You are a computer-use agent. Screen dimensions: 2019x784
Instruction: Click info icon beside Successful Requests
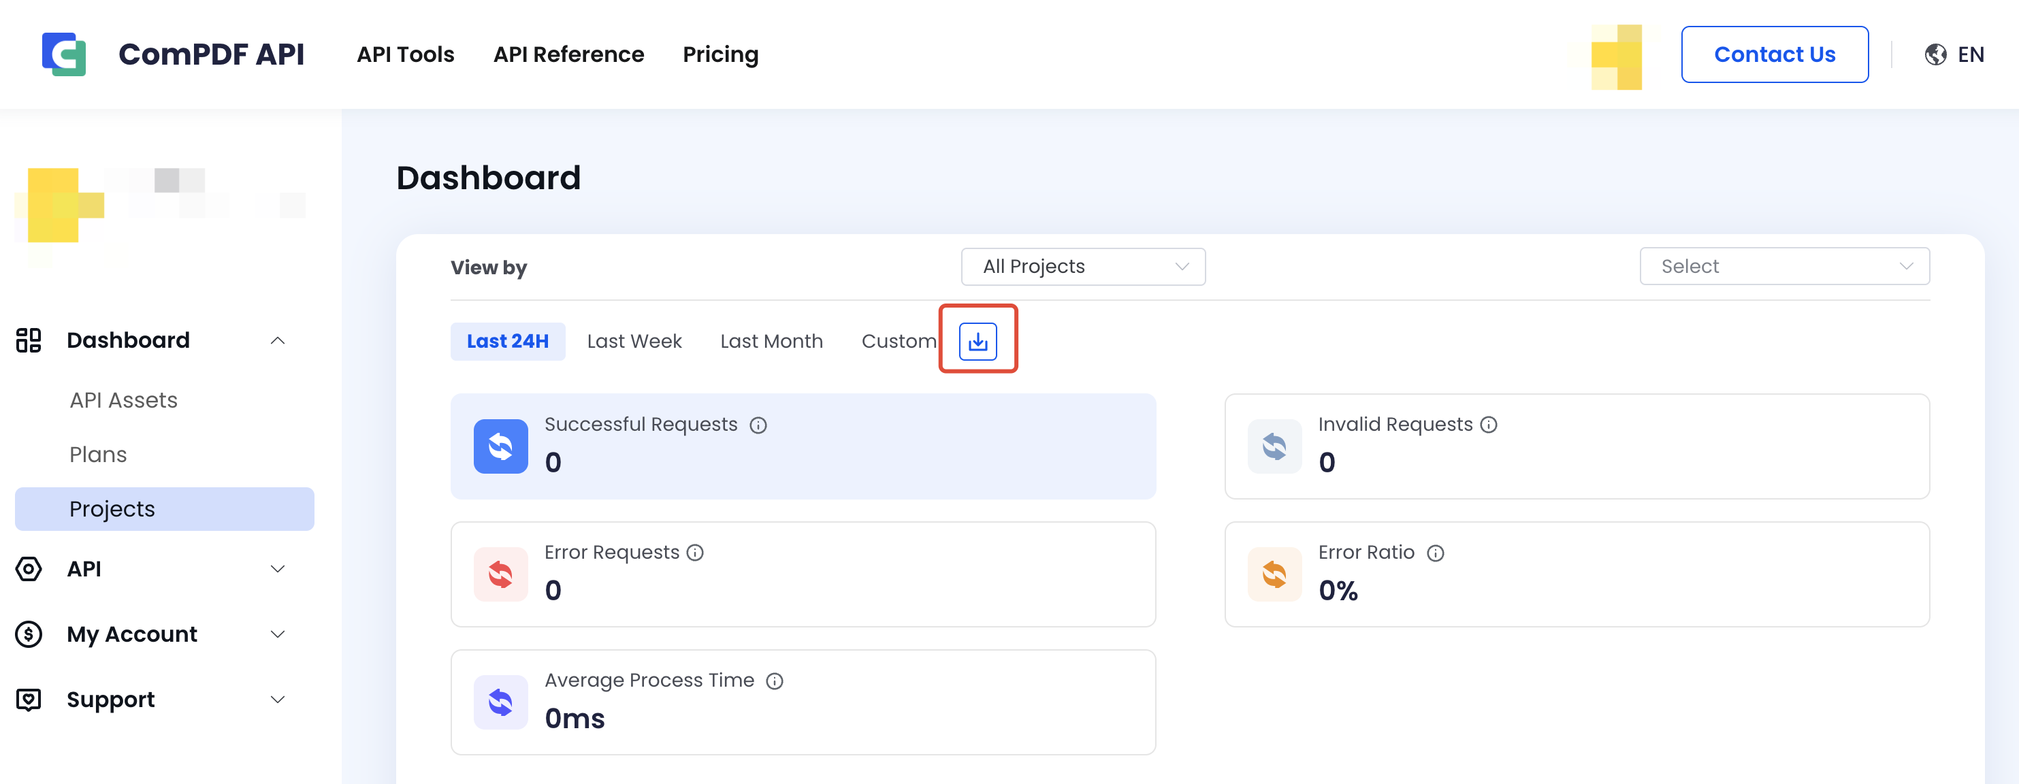pos(757,425)
